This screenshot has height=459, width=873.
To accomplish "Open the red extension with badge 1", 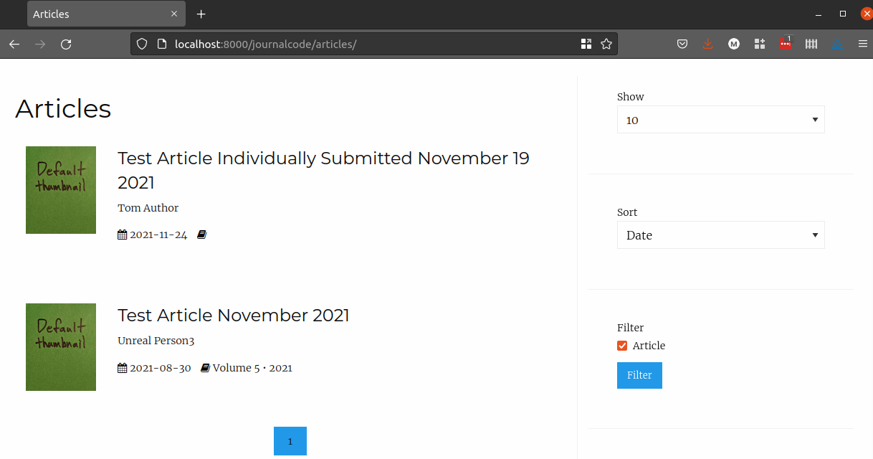I will [786, 44].
